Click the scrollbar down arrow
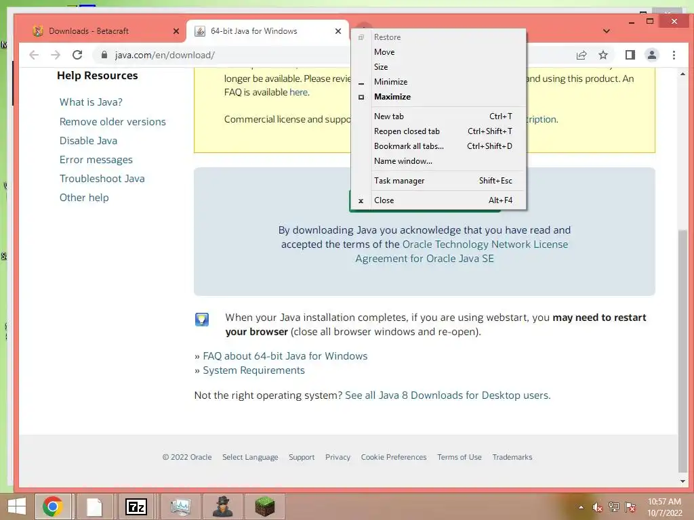The height and width of the screenshot is (520, 694). click(682, 481)
